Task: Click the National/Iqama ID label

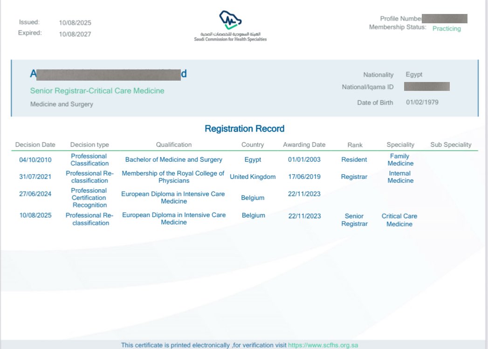Action: click(x=368, y=87)
